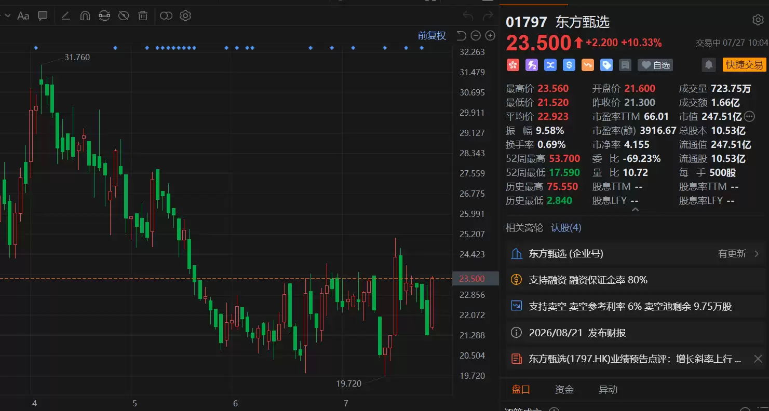Click the 成交量 value 723.75万
The height and width of the screenshot is (411, 769).
click(x=731, y=89)
